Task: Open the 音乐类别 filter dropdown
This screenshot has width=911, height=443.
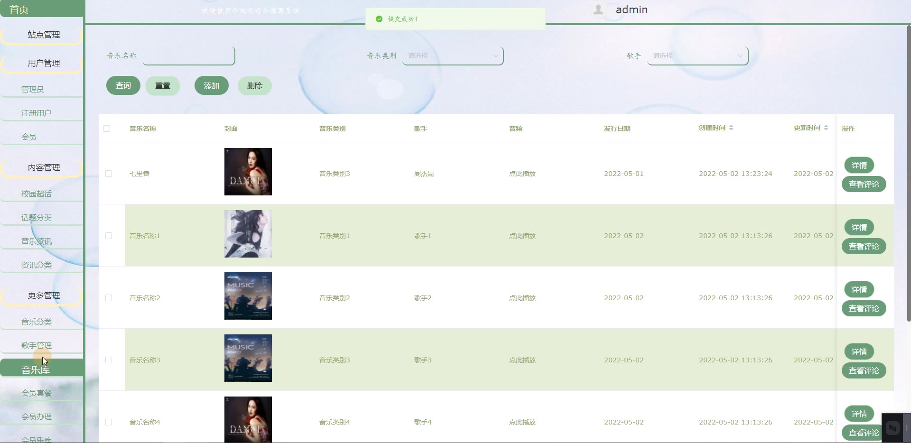Action: [453, 55]
